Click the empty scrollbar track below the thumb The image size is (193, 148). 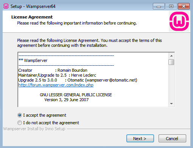coord(171,83)
